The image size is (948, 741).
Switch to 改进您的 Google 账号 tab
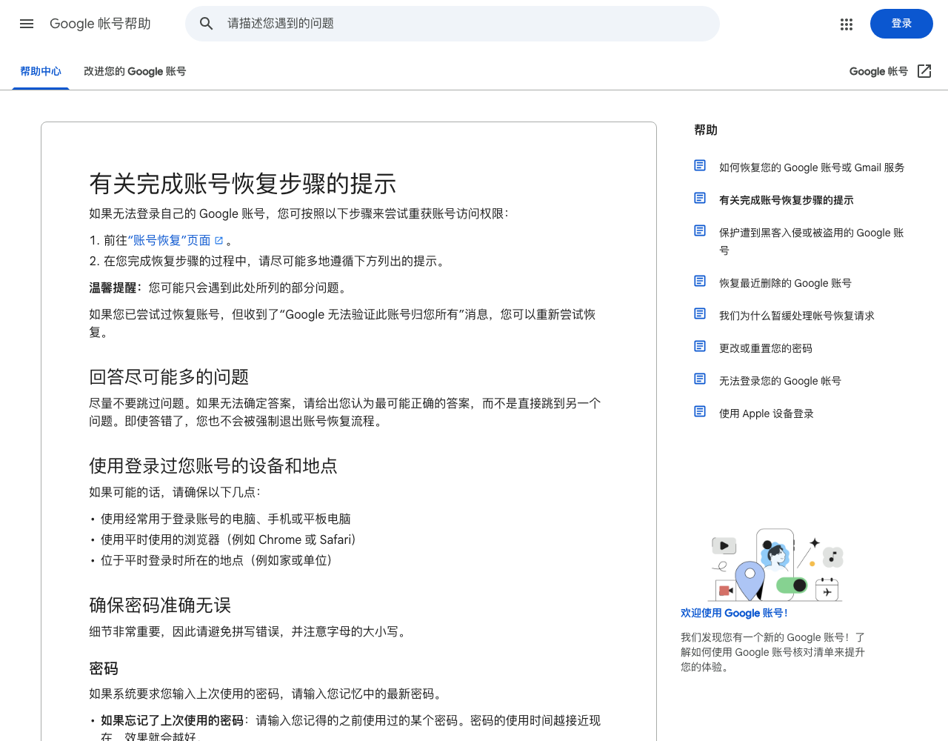tap(135, 71)
